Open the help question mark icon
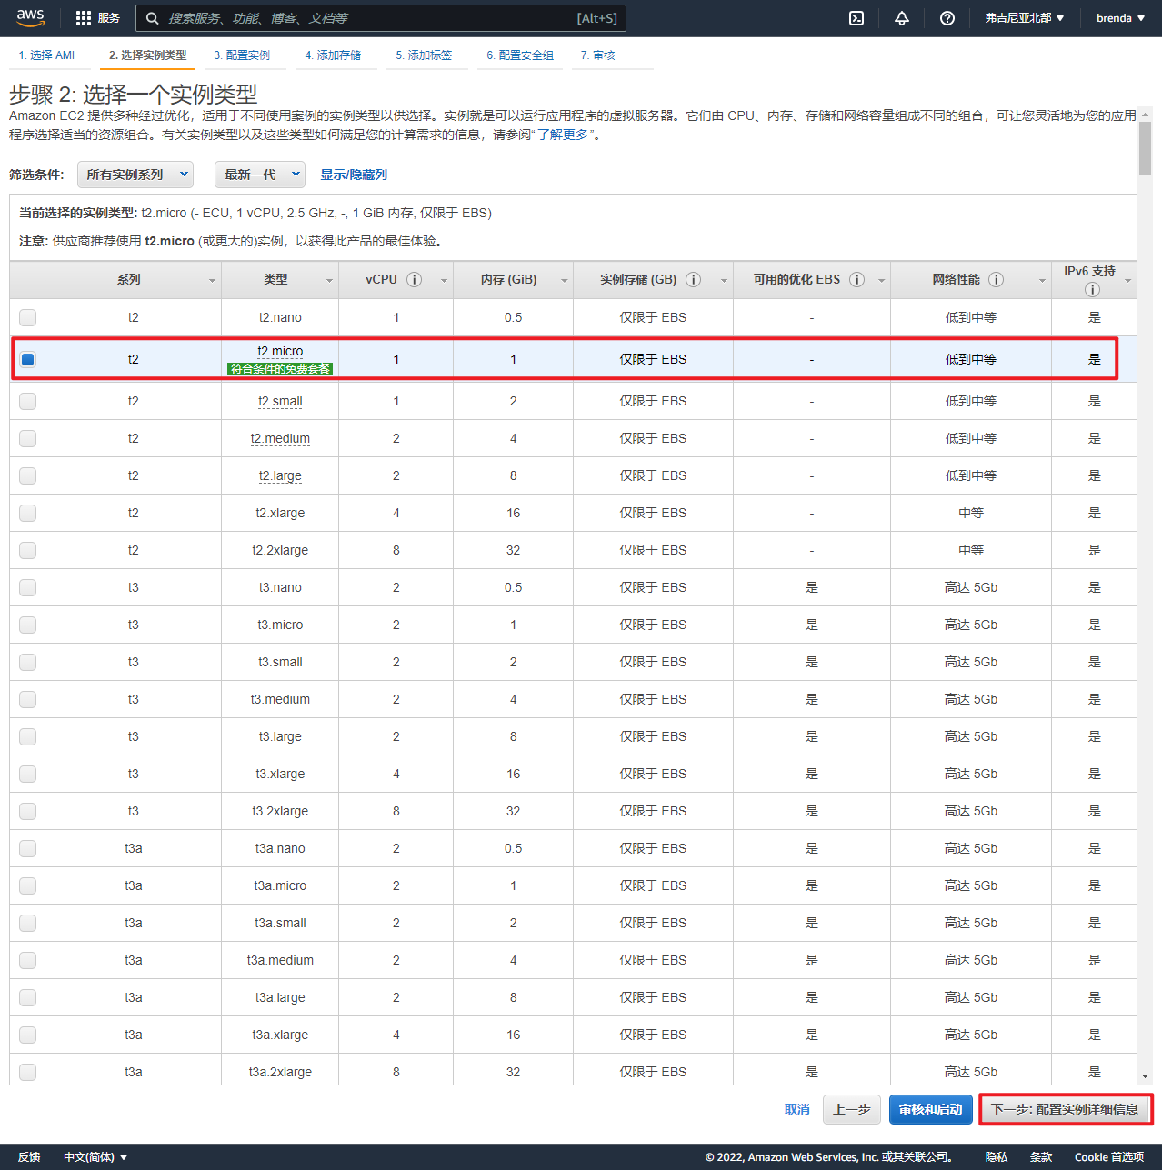Screen dimensions: 1162x1170 pos(947,18)
